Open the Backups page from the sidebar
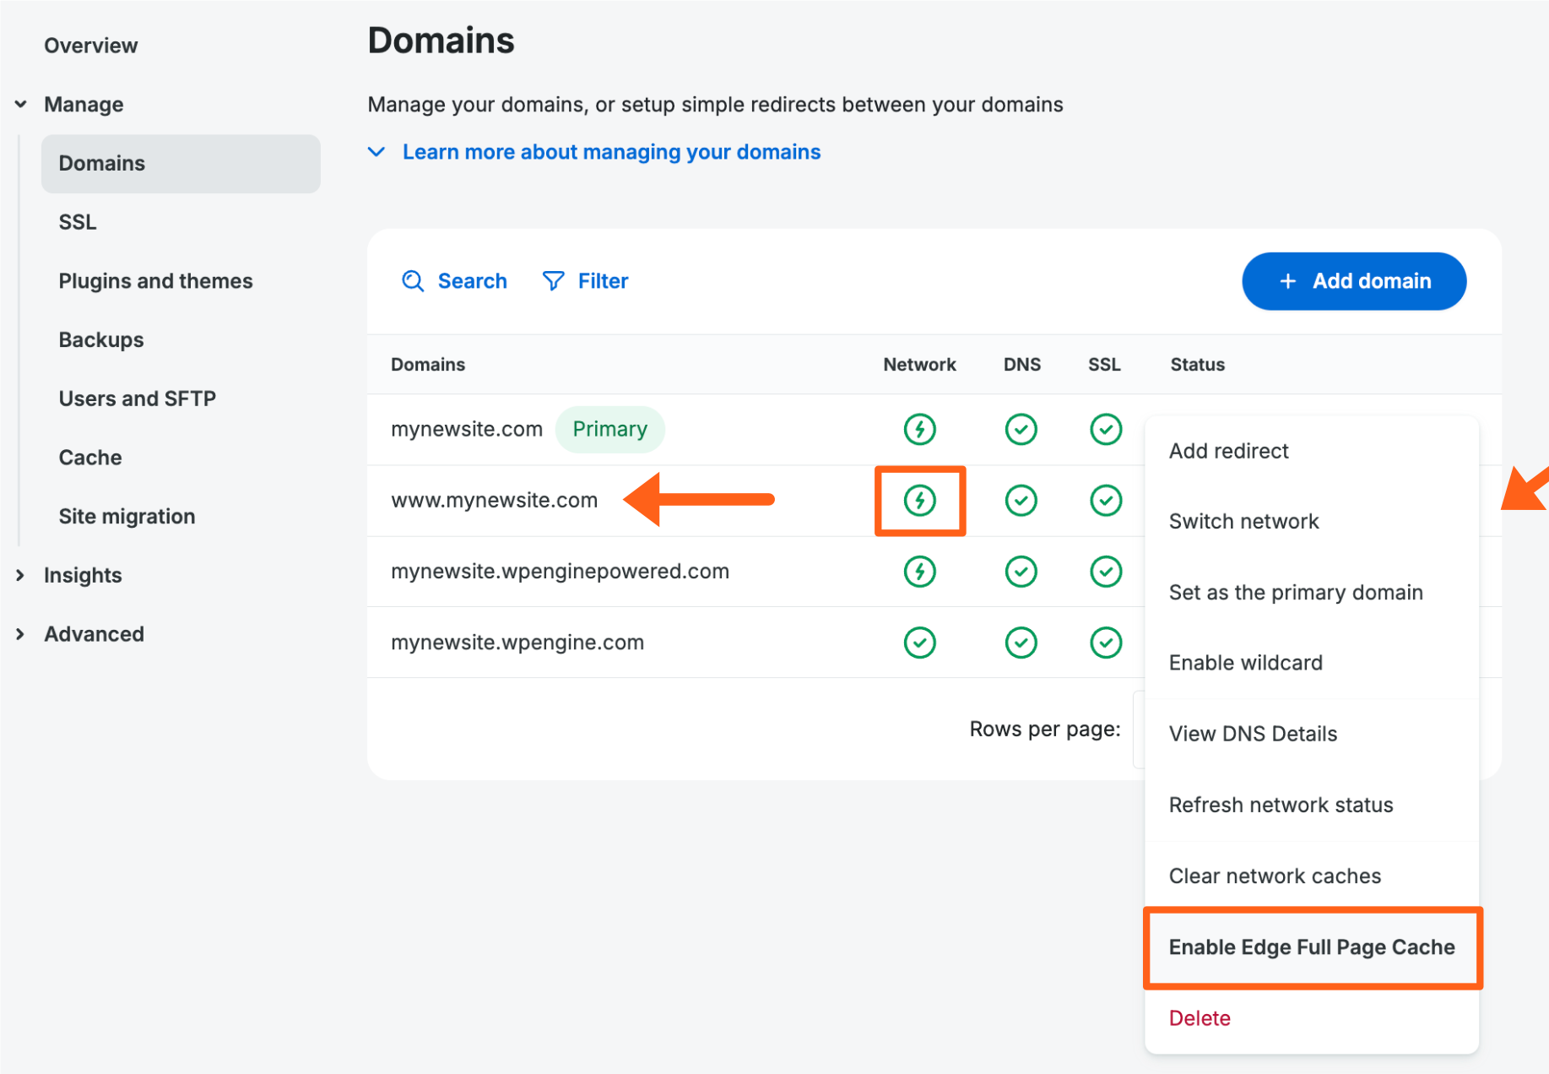The image size is (1549, 1074). pos(100,339)
